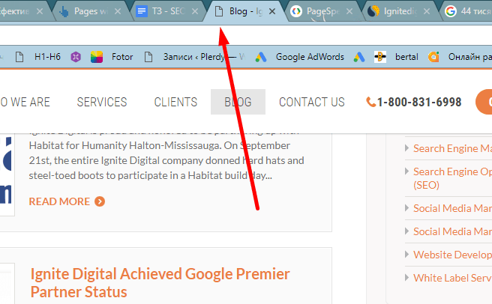The height and width of the screenshot is (304, 492).
Task: Click triangle beside first Social Media Mar
Action: (406, 208)
